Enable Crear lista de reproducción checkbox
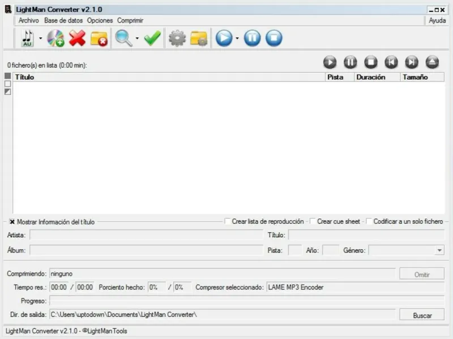This screenshot has width=453, height=339. (x=228, y=221)
